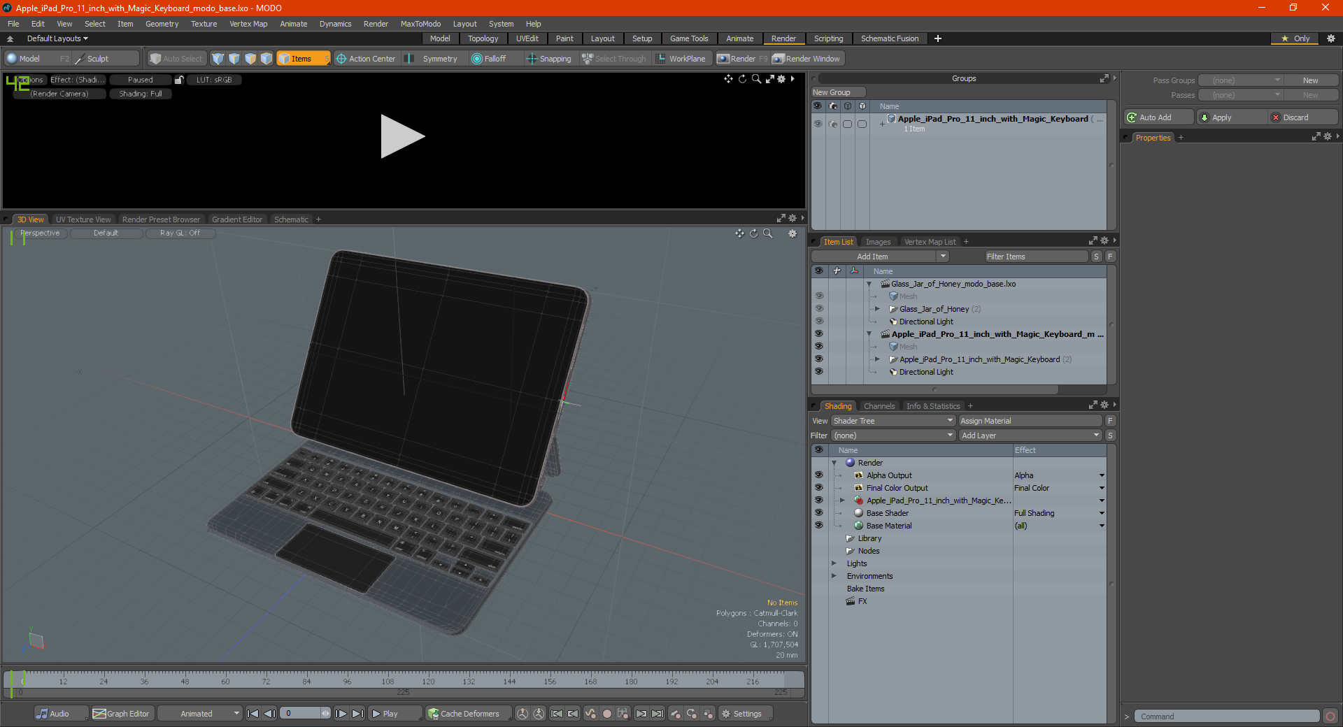The height and width of the screenshot is (727, 1343).
Task: Open the Shader Tree view dropdown
Action: click(893, 421)
